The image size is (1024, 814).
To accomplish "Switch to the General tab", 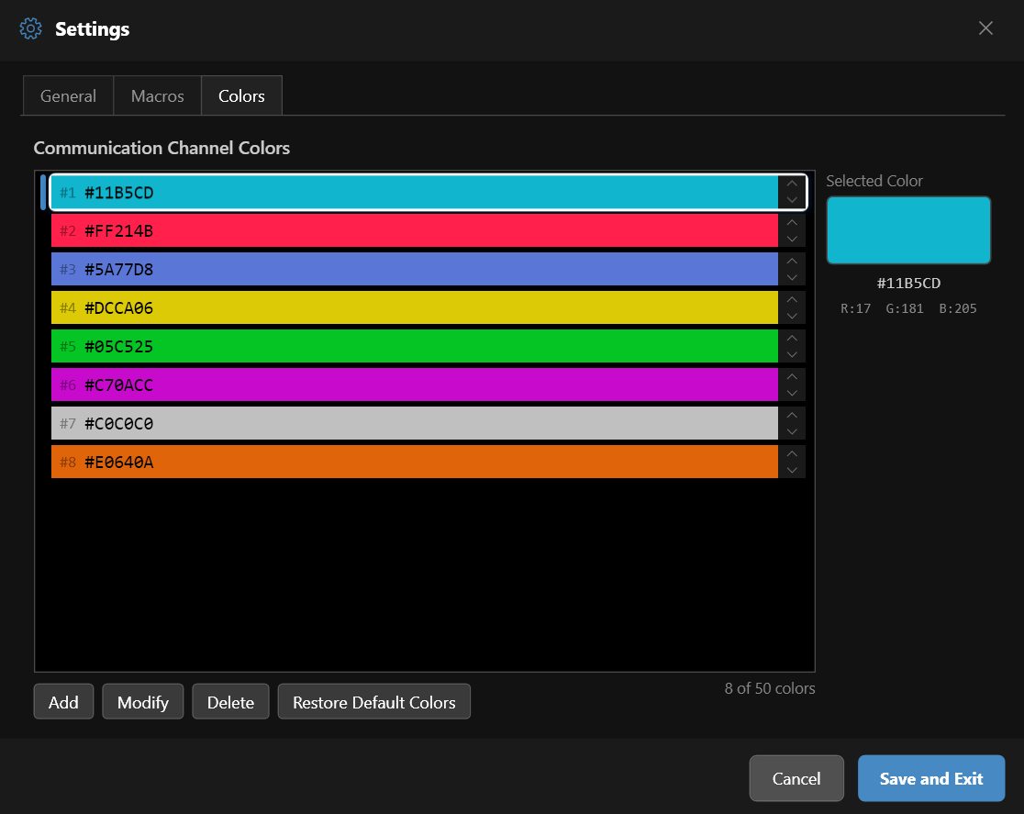I will [x=68, y=96].
